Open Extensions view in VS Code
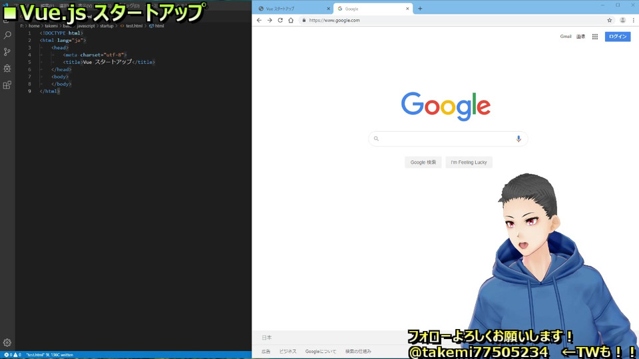 7,84
